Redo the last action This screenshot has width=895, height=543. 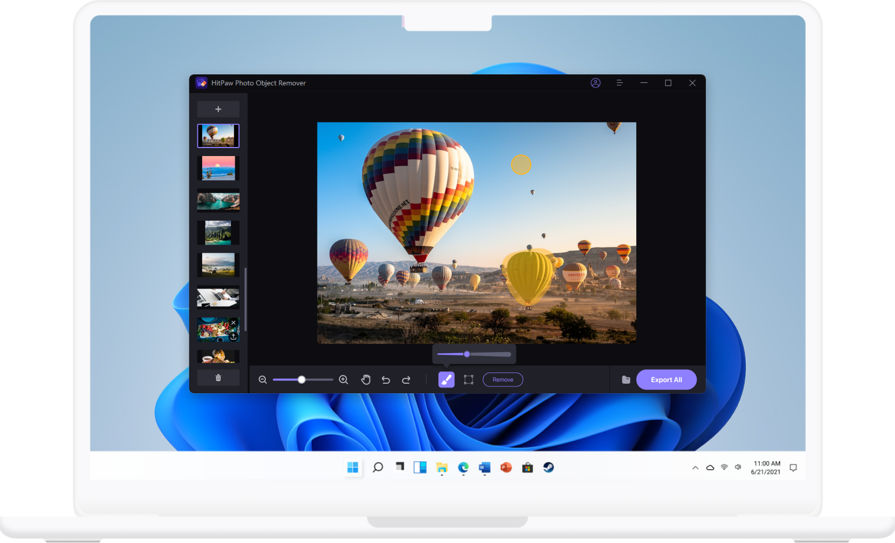[x=406, y=379]
